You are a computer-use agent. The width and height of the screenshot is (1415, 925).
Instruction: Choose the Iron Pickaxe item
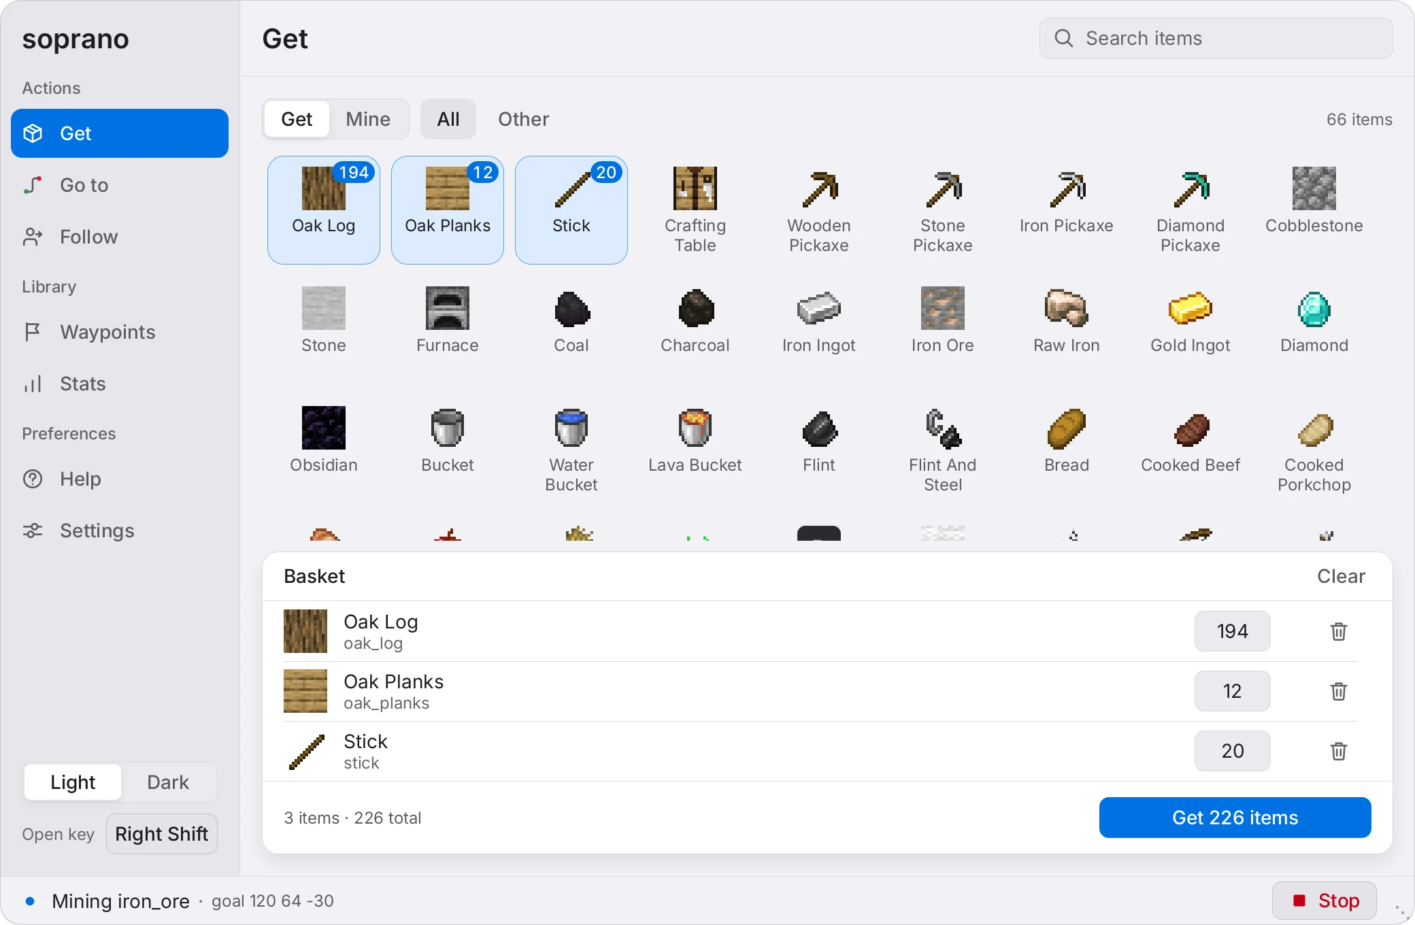coord(1066,210)
